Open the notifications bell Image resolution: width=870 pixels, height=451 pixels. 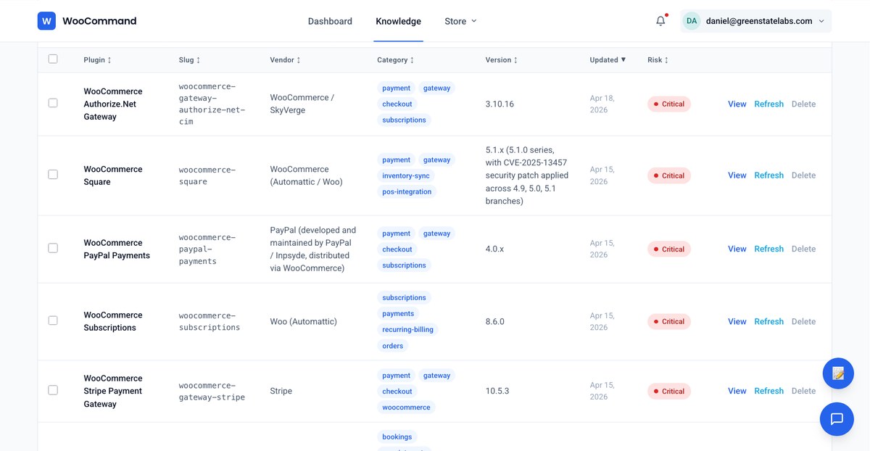click(660, 21)
